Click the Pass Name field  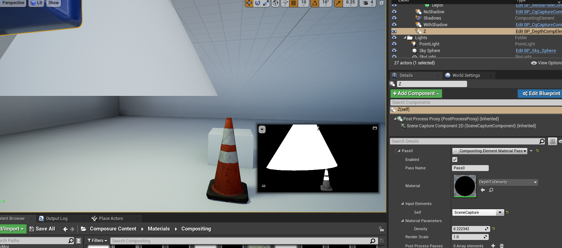point(470,168)
